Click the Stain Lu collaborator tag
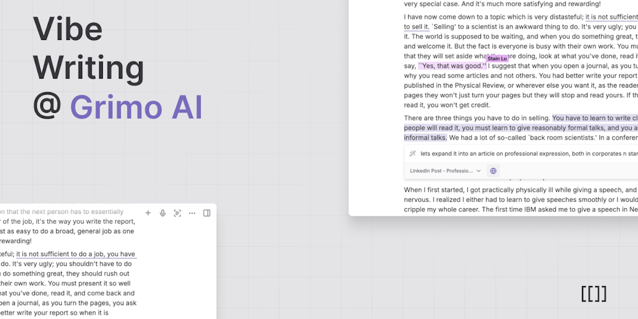 (497, 59)
